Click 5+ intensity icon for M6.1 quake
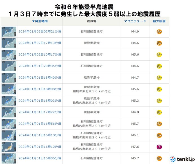195x164 pixels. pyautogui.click(x=159, y=135)
